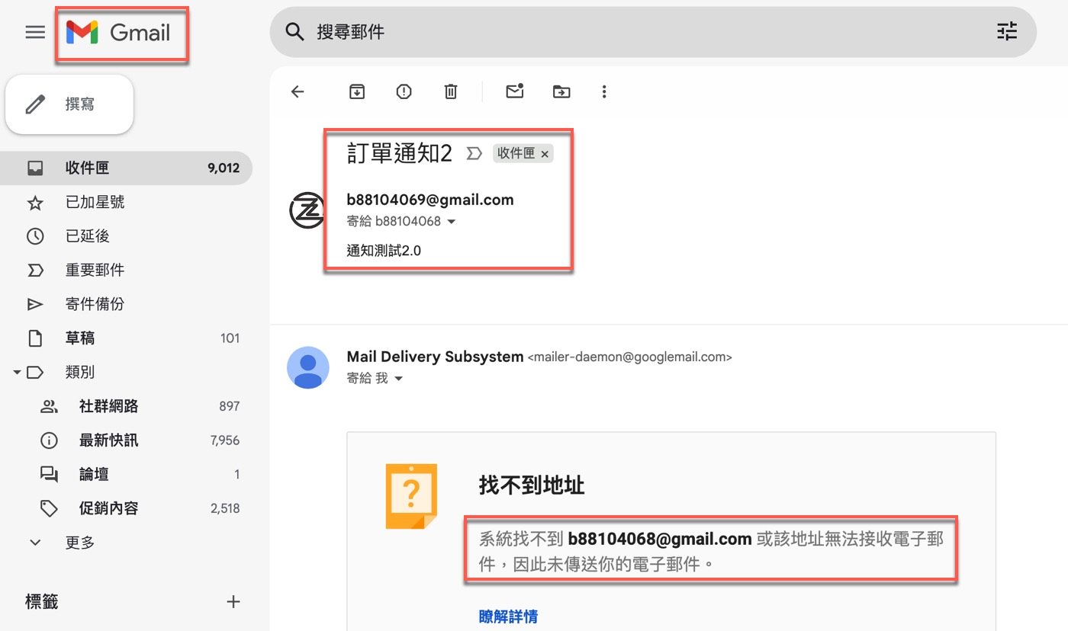Click the ZZ sender avatar
Viewport: 1068px width, 631px height.
[307, 211]
